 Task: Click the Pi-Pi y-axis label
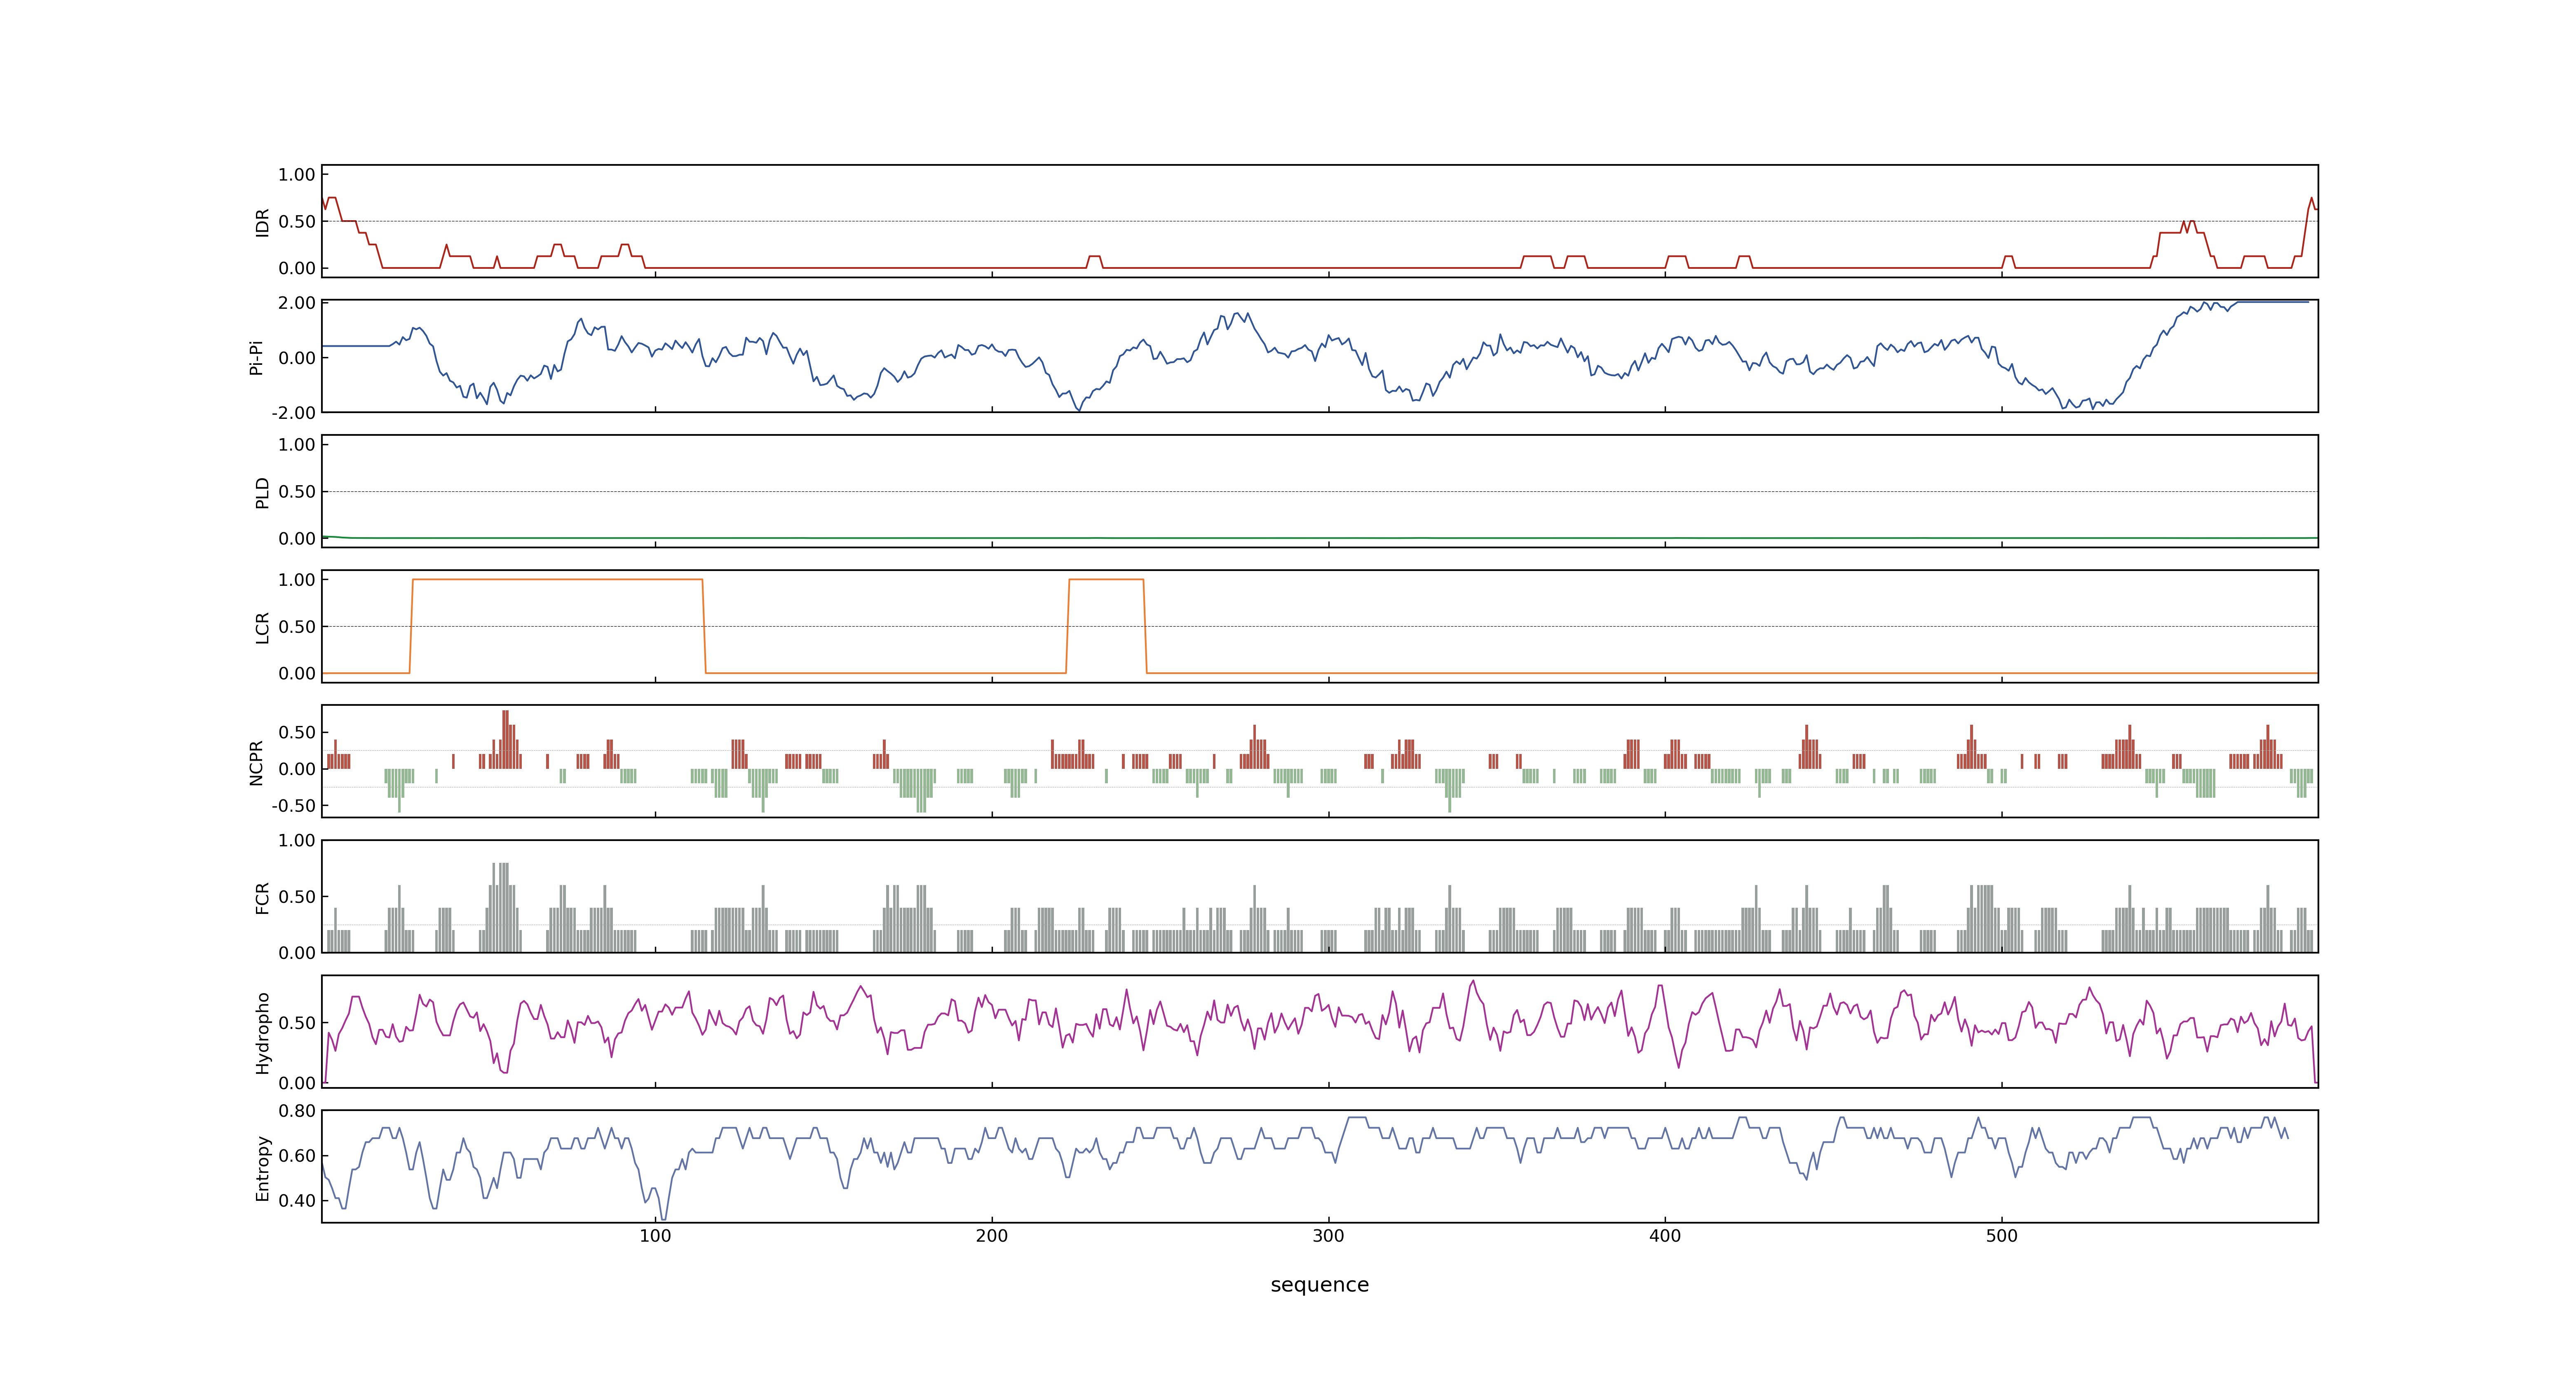pyautogui.click(x=256, y=357)
